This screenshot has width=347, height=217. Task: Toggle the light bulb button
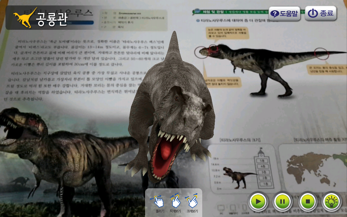pos(331,202)
